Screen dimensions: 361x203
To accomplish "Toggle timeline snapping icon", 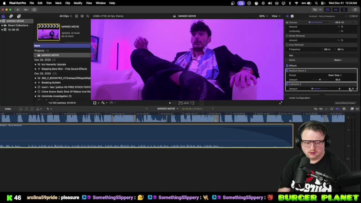I will coord(337,109).
